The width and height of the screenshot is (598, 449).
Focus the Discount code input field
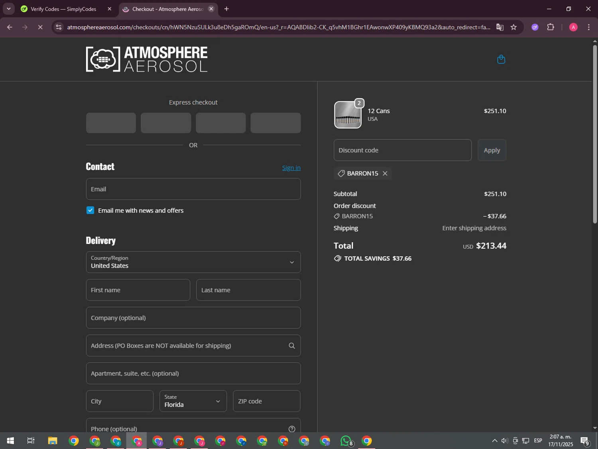(x=403, y=150)
